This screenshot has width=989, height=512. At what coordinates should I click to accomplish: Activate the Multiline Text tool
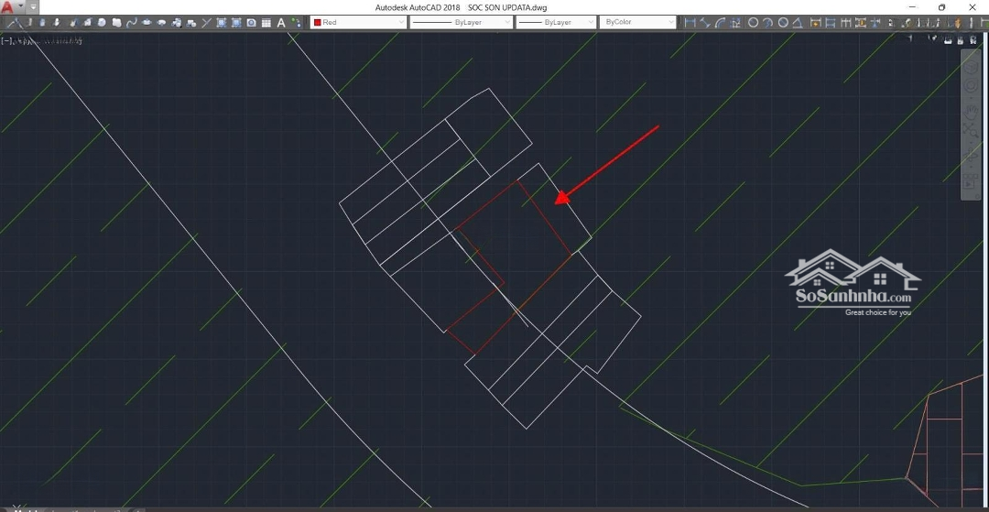pyautogui.click(x=281, y=23)
